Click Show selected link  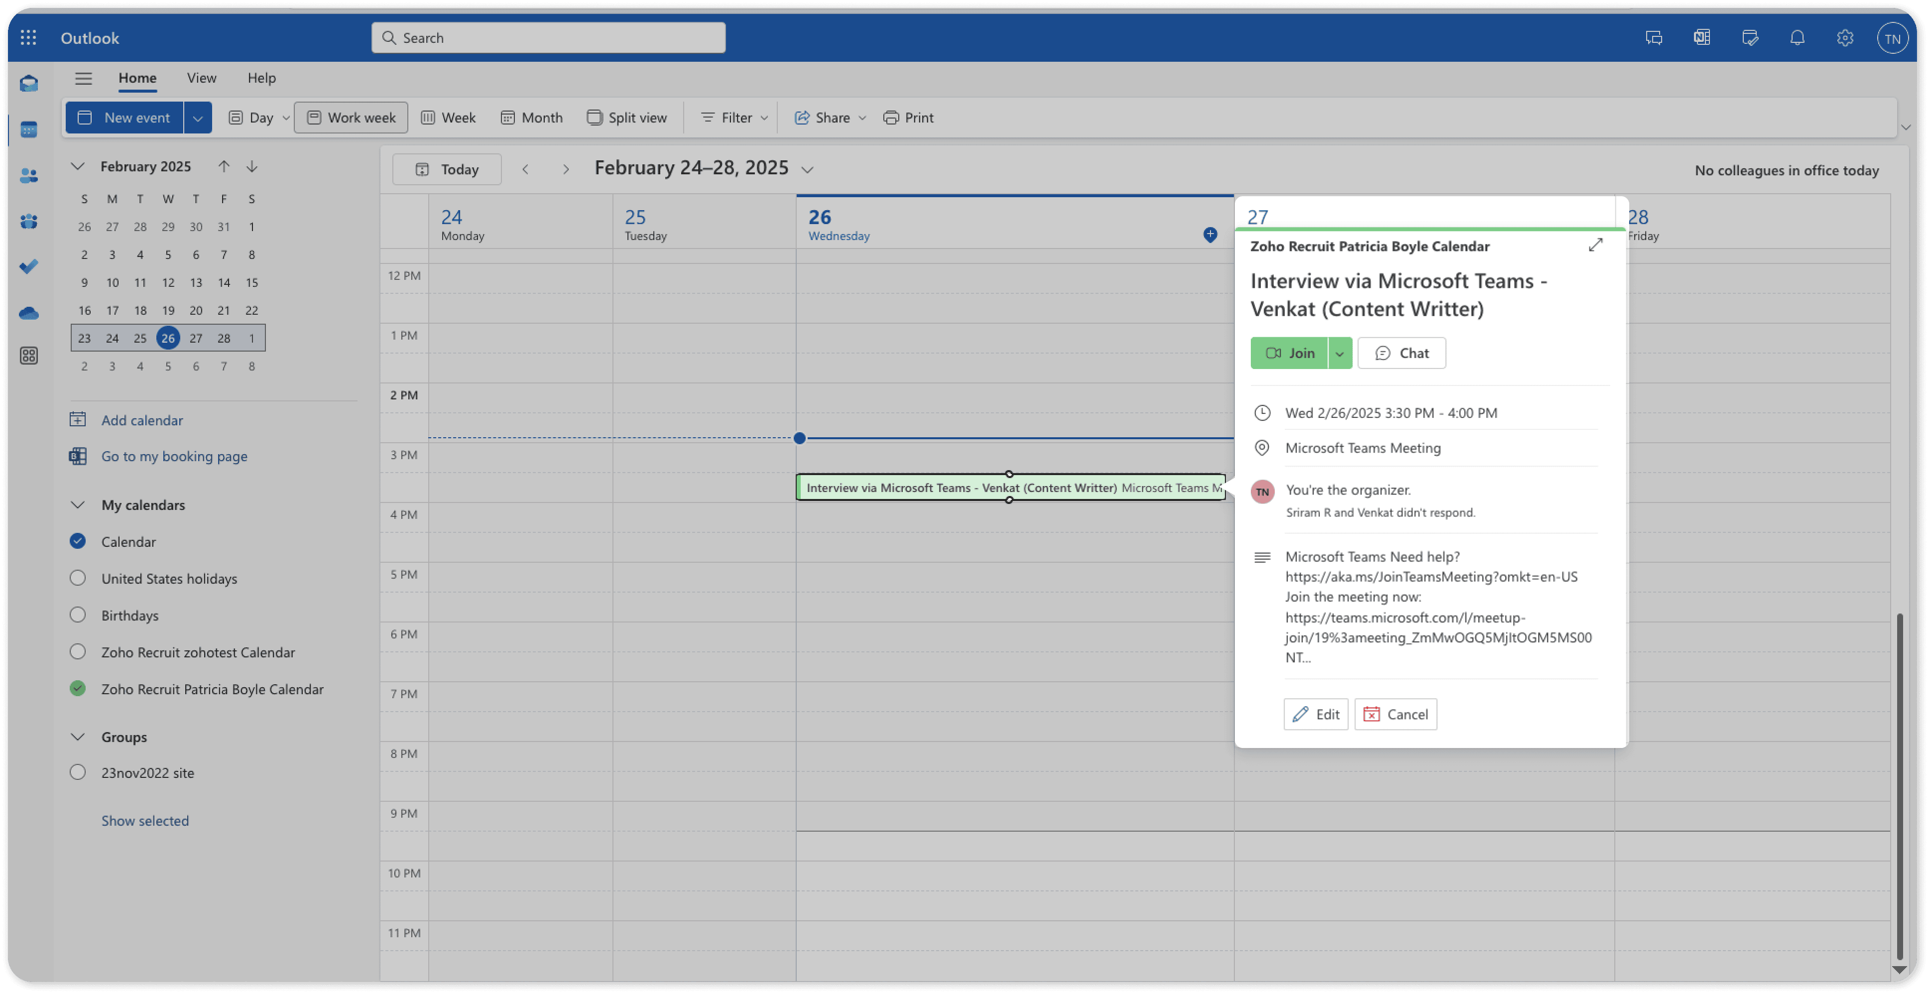click(145, 820)
